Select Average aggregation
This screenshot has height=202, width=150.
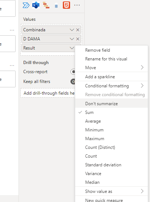(112, 121)
